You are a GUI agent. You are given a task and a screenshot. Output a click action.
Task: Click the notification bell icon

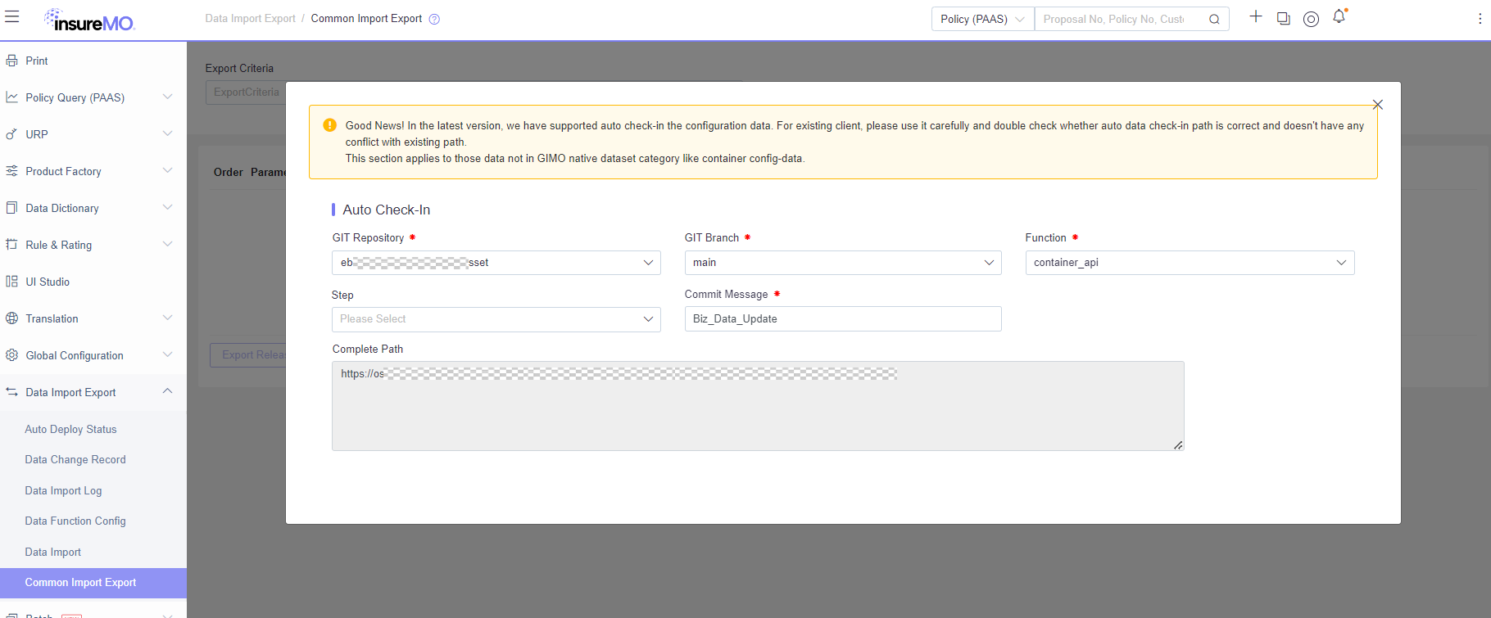pos(1339,17)
